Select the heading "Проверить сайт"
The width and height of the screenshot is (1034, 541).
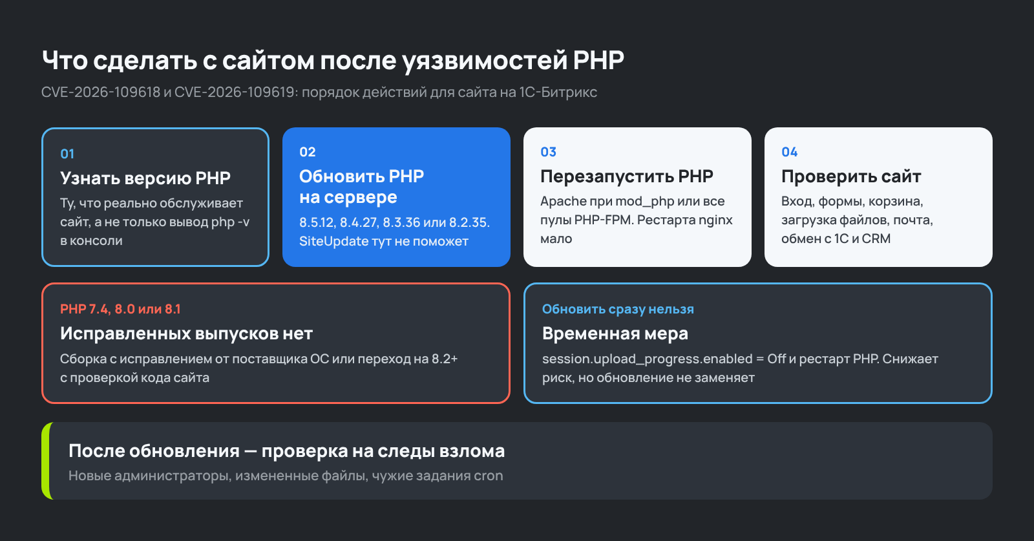click(x=851, y=176)
